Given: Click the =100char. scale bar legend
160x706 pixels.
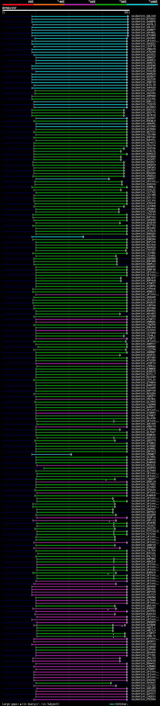Looking at the screenshot, I should click(119, 704).
